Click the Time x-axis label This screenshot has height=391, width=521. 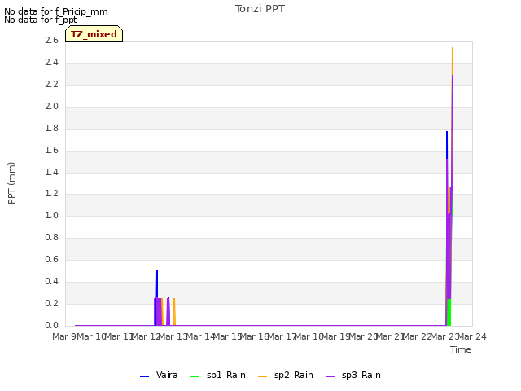[x=461, y=349]
